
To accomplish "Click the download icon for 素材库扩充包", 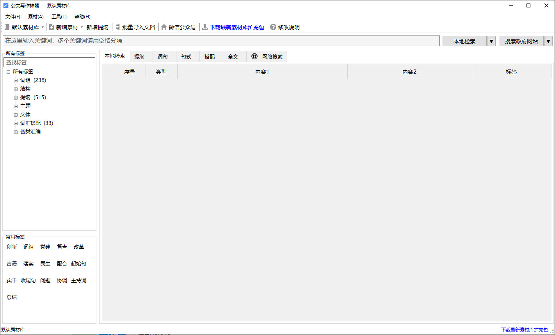I will [205, 27].
